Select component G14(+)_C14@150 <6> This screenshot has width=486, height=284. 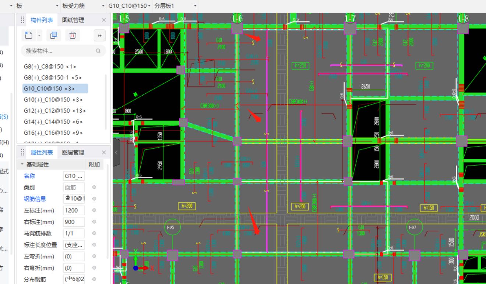(x=53, y=122)
